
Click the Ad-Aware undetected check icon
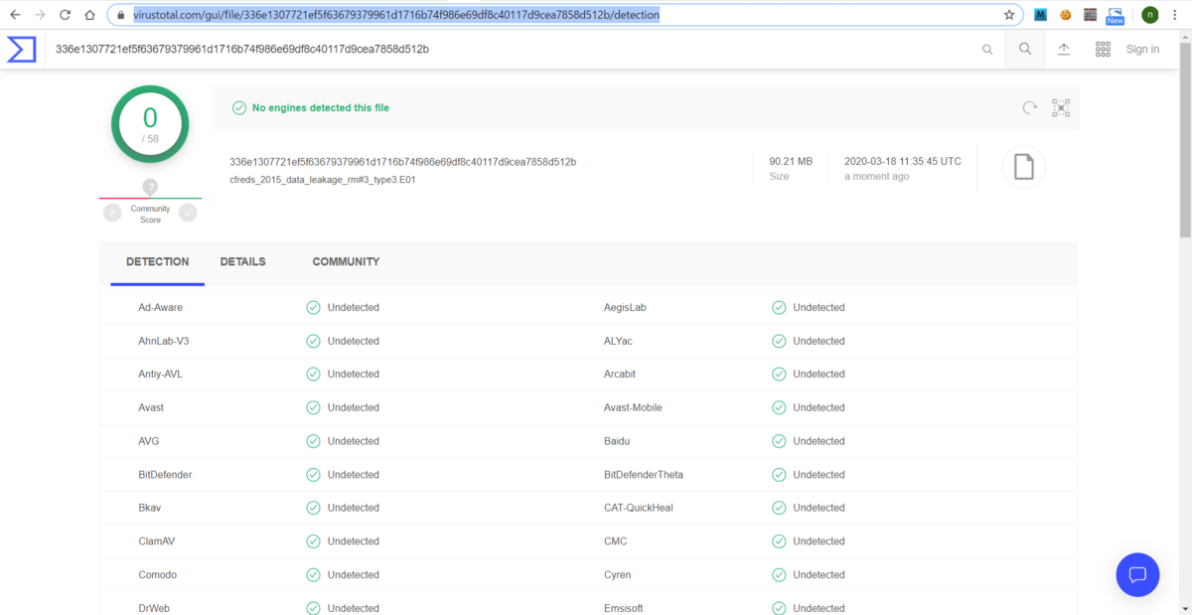[313, 307]
